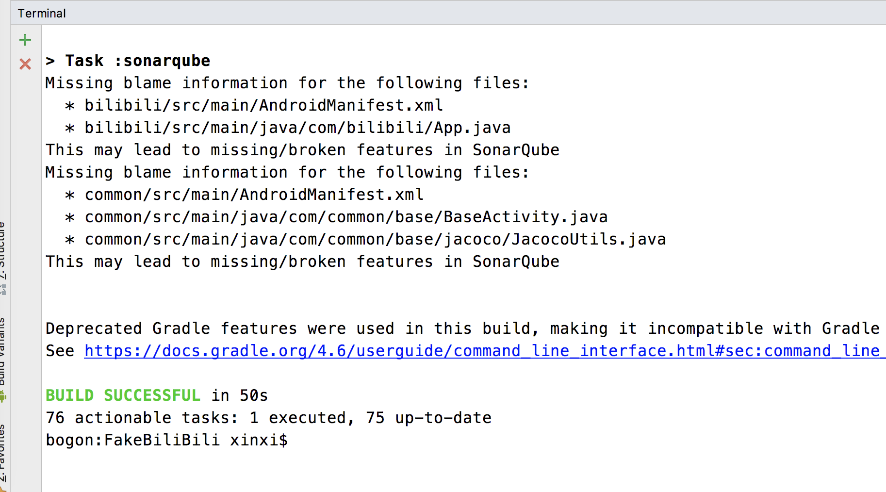The width and height of the screenshot is (886, 492).
Task: Click the BaseActivity.java file path
Action: [x=346, y=217]
